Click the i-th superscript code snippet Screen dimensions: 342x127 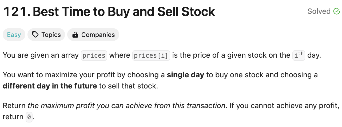pos(299,55)
